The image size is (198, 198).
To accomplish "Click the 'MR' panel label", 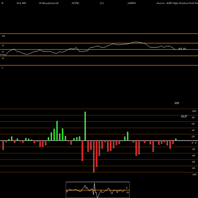I will (177, 103).
